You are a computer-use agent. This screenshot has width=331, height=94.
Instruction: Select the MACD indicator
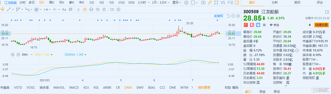[x=74, y=87]
